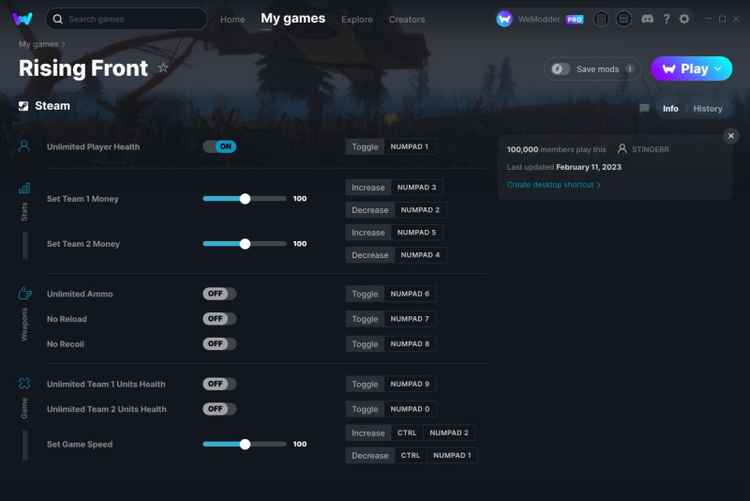This screenshot has height=501, width=750.
Task: Click Create desktop shortcut link
Action: pos(553,185)
